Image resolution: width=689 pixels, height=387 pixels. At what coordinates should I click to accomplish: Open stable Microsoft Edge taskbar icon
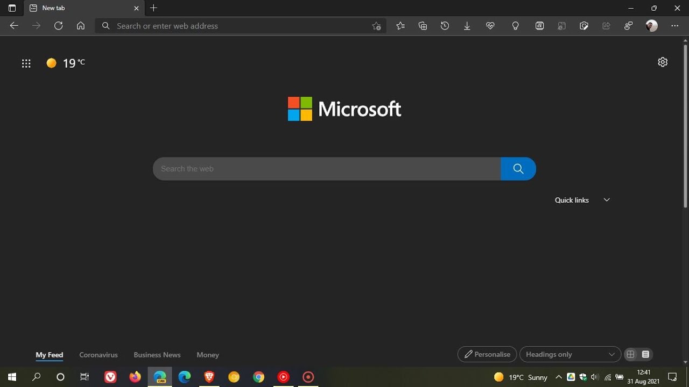click(185, 377)
